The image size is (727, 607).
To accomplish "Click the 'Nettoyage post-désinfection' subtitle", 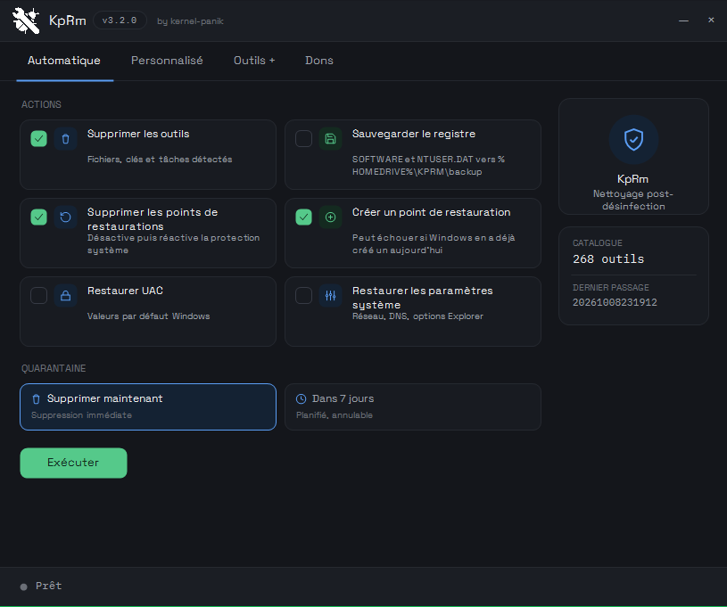I will coord(633,201).
